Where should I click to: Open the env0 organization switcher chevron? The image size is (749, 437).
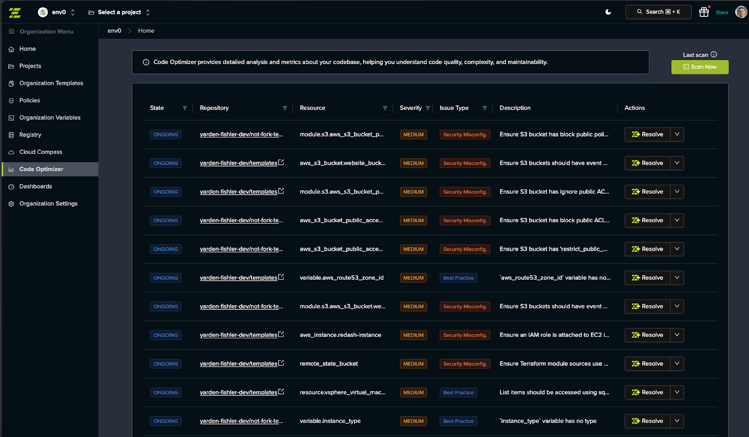73,12
